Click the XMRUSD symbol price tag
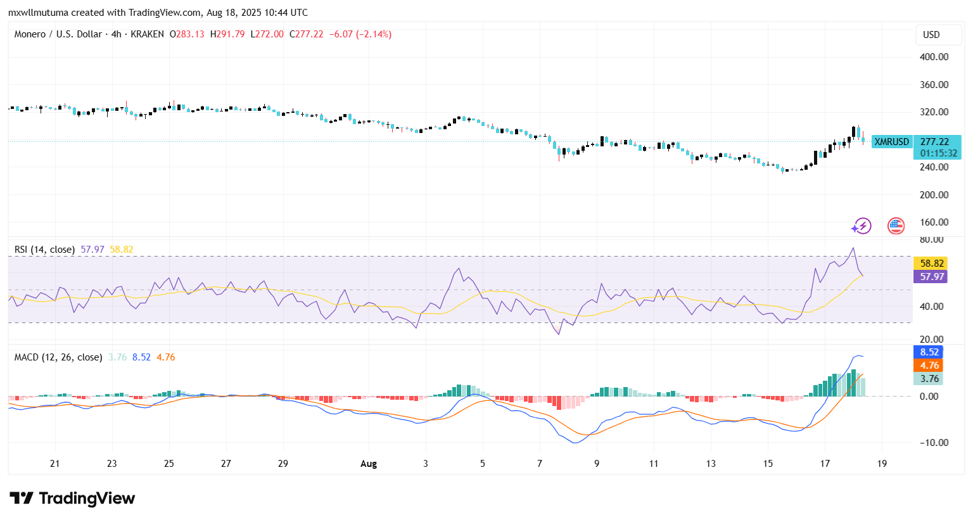Viewport: 973px width, 522px height. [x=891, y=142]
